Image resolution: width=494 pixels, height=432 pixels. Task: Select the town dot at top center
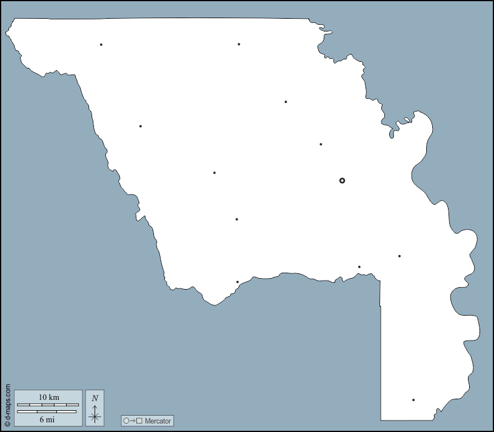(x=239, y=44)
